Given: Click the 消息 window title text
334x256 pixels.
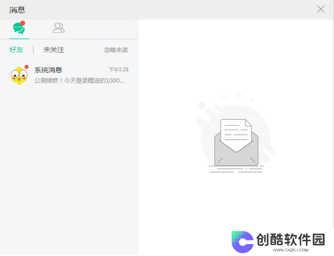Looking at the screenshot, I should coord(17,10).
